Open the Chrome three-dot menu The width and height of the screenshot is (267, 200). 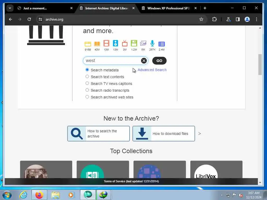coord(257,19)
